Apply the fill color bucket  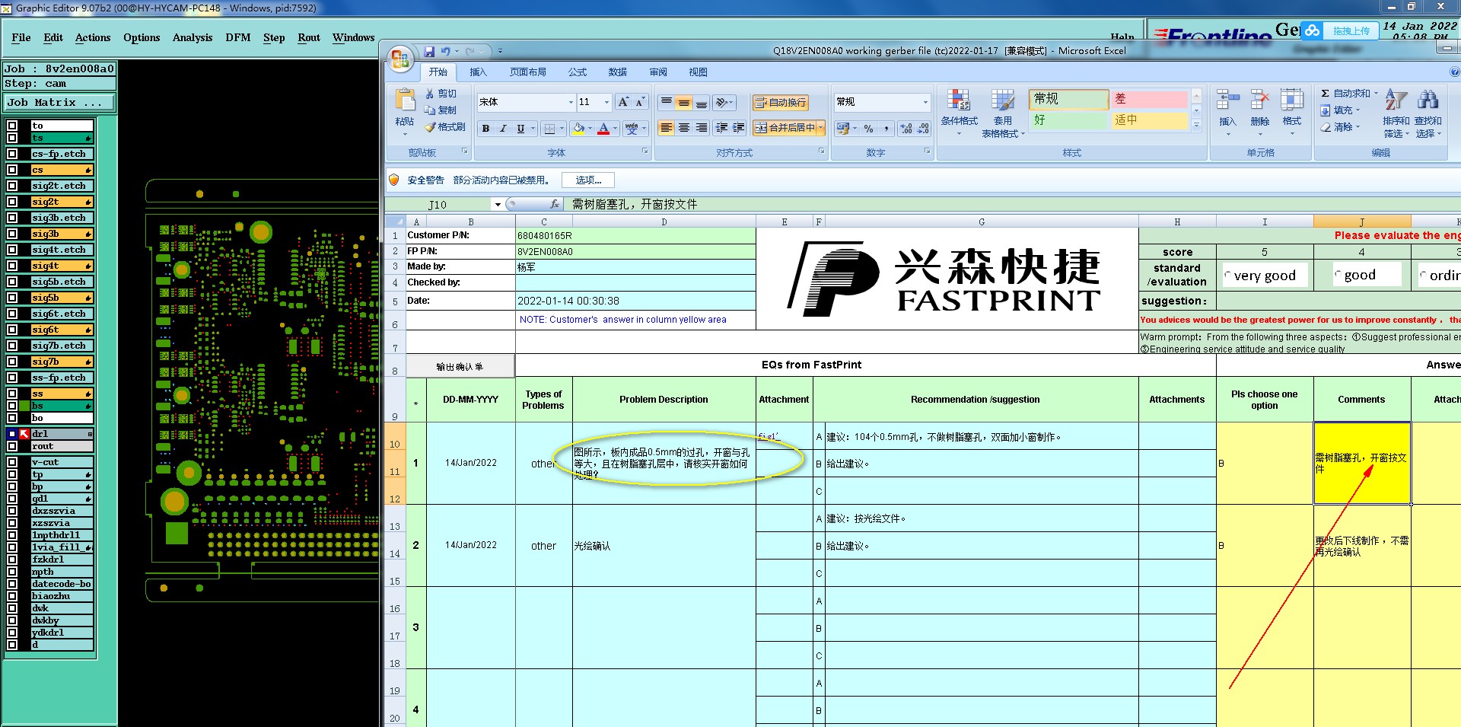click(x=579, y=129)
